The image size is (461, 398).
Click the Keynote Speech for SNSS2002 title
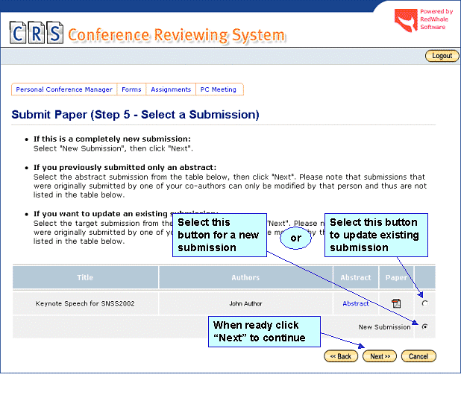pyautogui.click(x=85, y=303)
